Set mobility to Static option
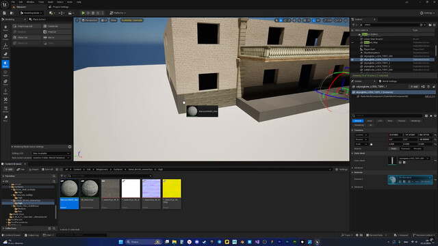This screenshot has width=438, height=246. (394, 149)
